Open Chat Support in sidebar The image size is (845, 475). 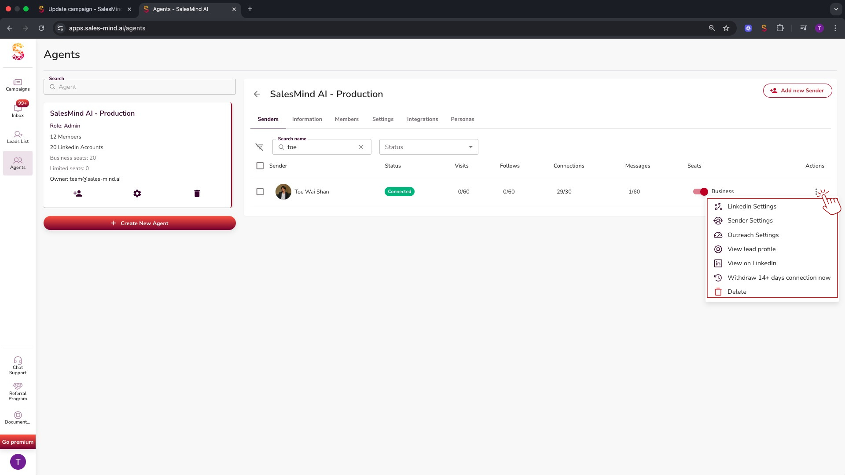(18, 365)
